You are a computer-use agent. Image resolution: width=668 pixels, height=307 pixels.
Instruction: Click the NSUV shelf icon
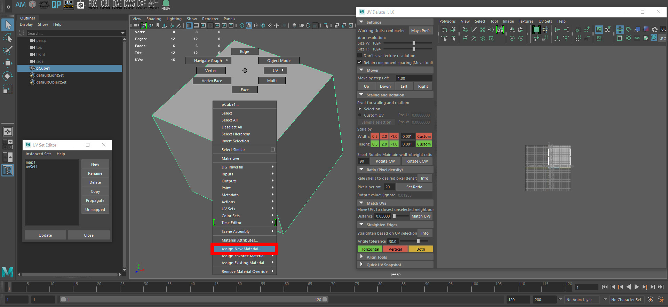click(166, 5)
